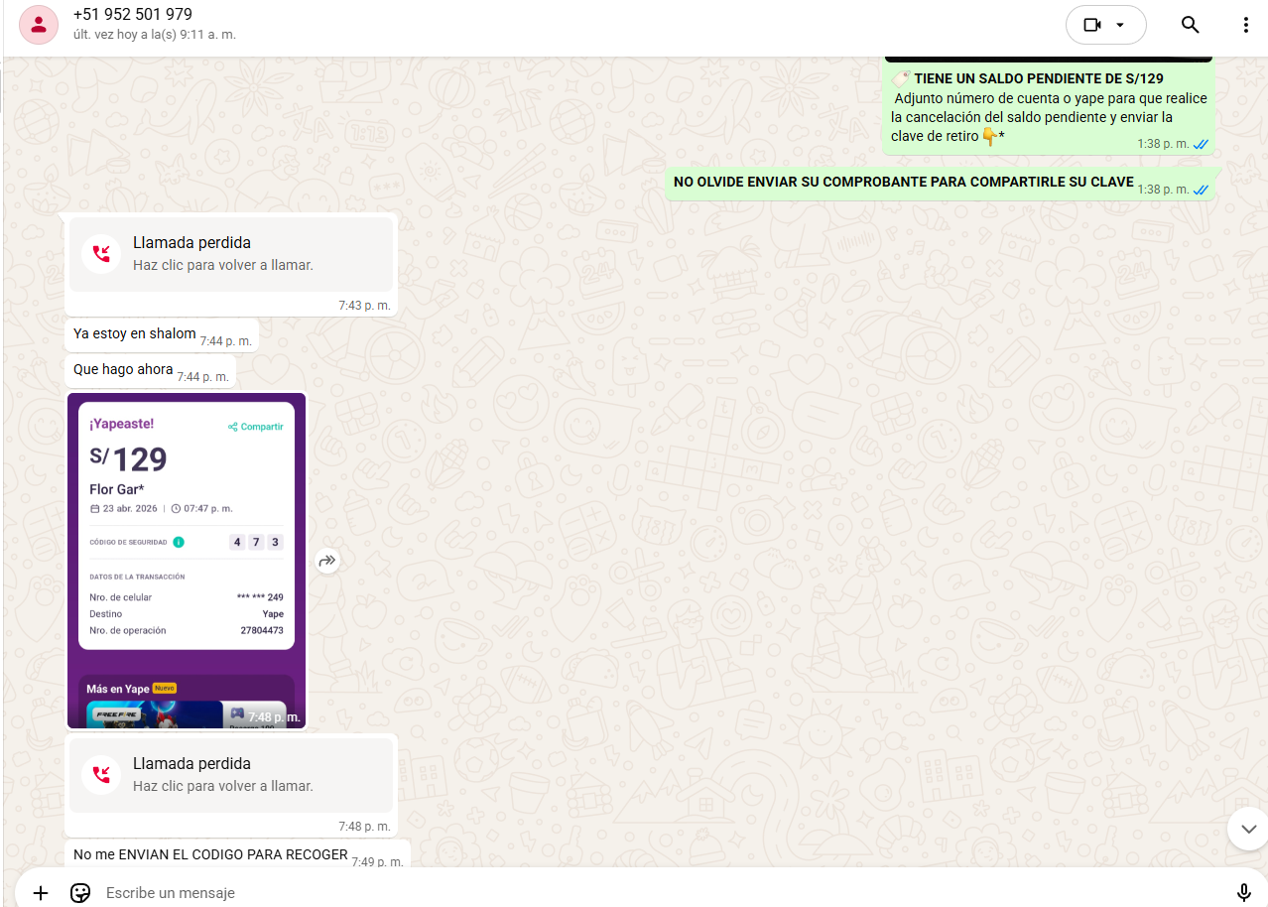The height and width of the screenshot is (907, 1268).
Task: Open the three-dot chat menu
Action: coord(1245,25)
